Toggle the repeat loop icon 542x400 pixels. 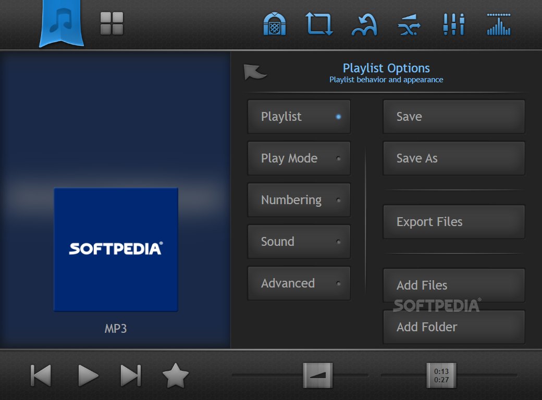[x=319, y=24]
